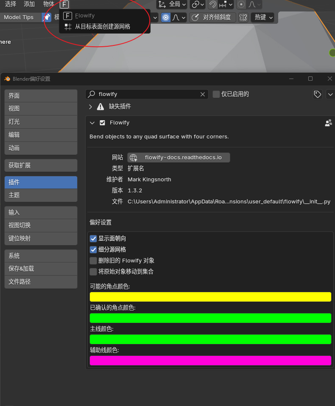Screen dimensions: 335x406
Task: Expand 缺失插件 section
Action: 90,107
